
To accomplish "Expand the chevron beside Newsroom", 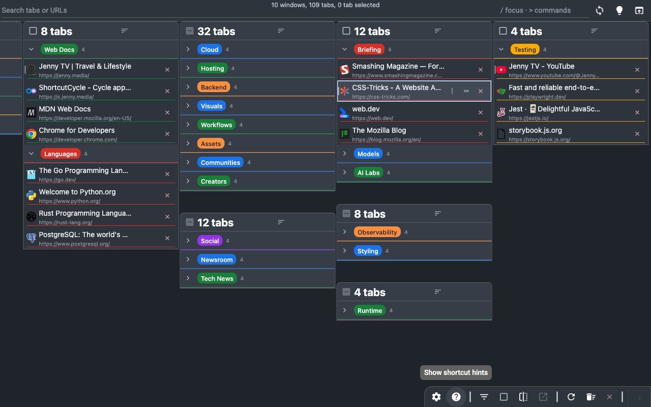I will (x=188, y=259).
